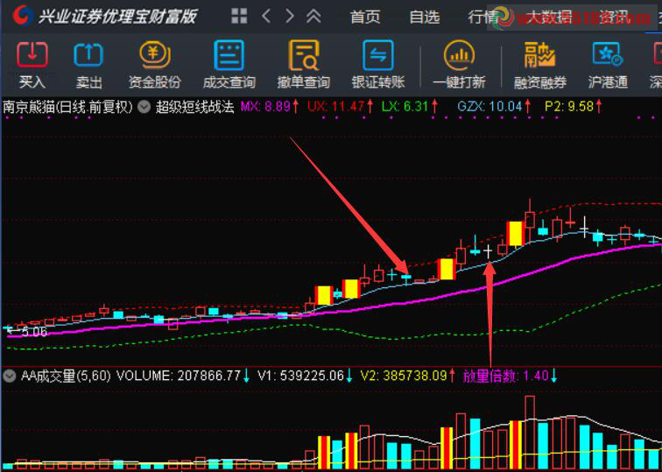The image size is (662, 472).
Task: Open 银证转账 bank transfer
Action: 378,64
